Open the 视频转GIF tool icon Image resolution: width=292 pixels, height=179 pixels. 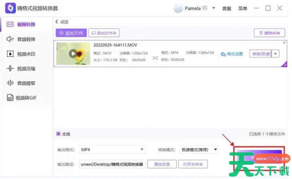10,98
